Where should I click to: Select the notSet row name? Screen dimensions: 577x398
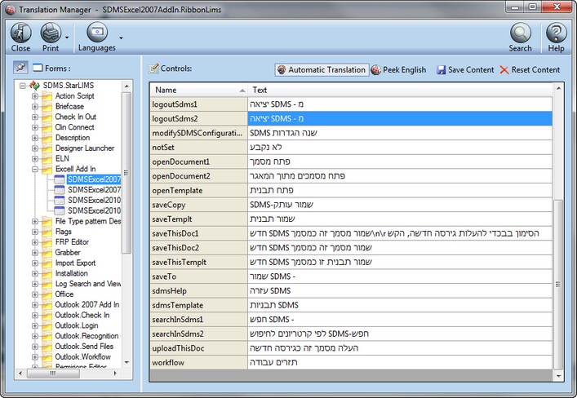pyautogui.click(x=199, y=148)
